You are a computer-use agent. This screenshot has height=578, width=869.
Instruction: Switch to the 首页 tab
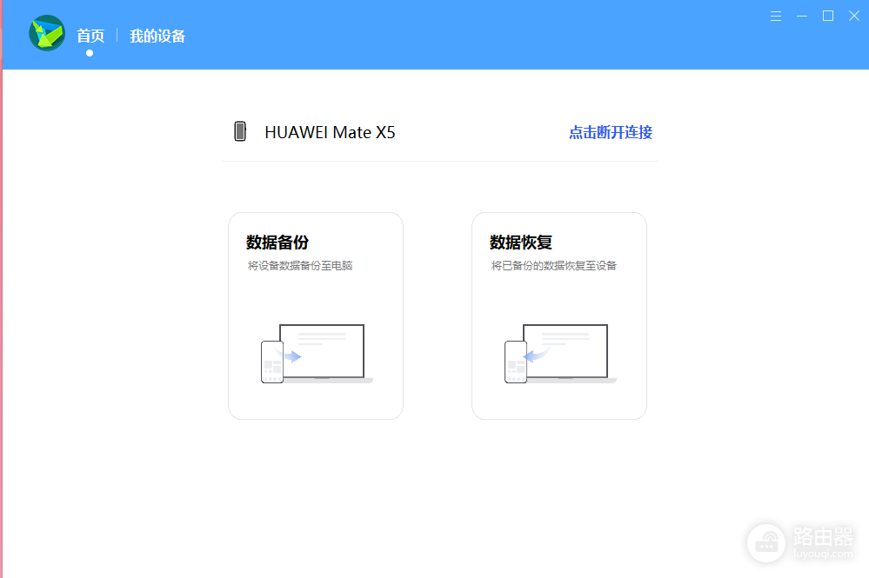click(x=90, y=36)
